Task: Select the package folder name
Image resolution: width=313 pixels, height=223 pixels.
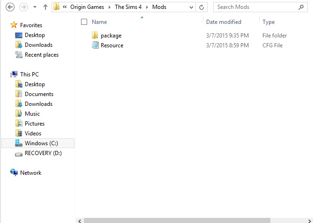Action: (111, 36)
